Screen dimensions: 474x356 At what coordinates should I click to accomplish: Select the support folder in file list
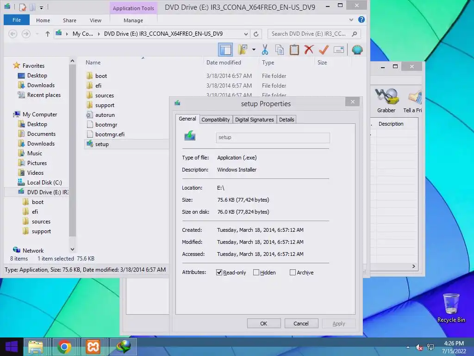point(105,105)
